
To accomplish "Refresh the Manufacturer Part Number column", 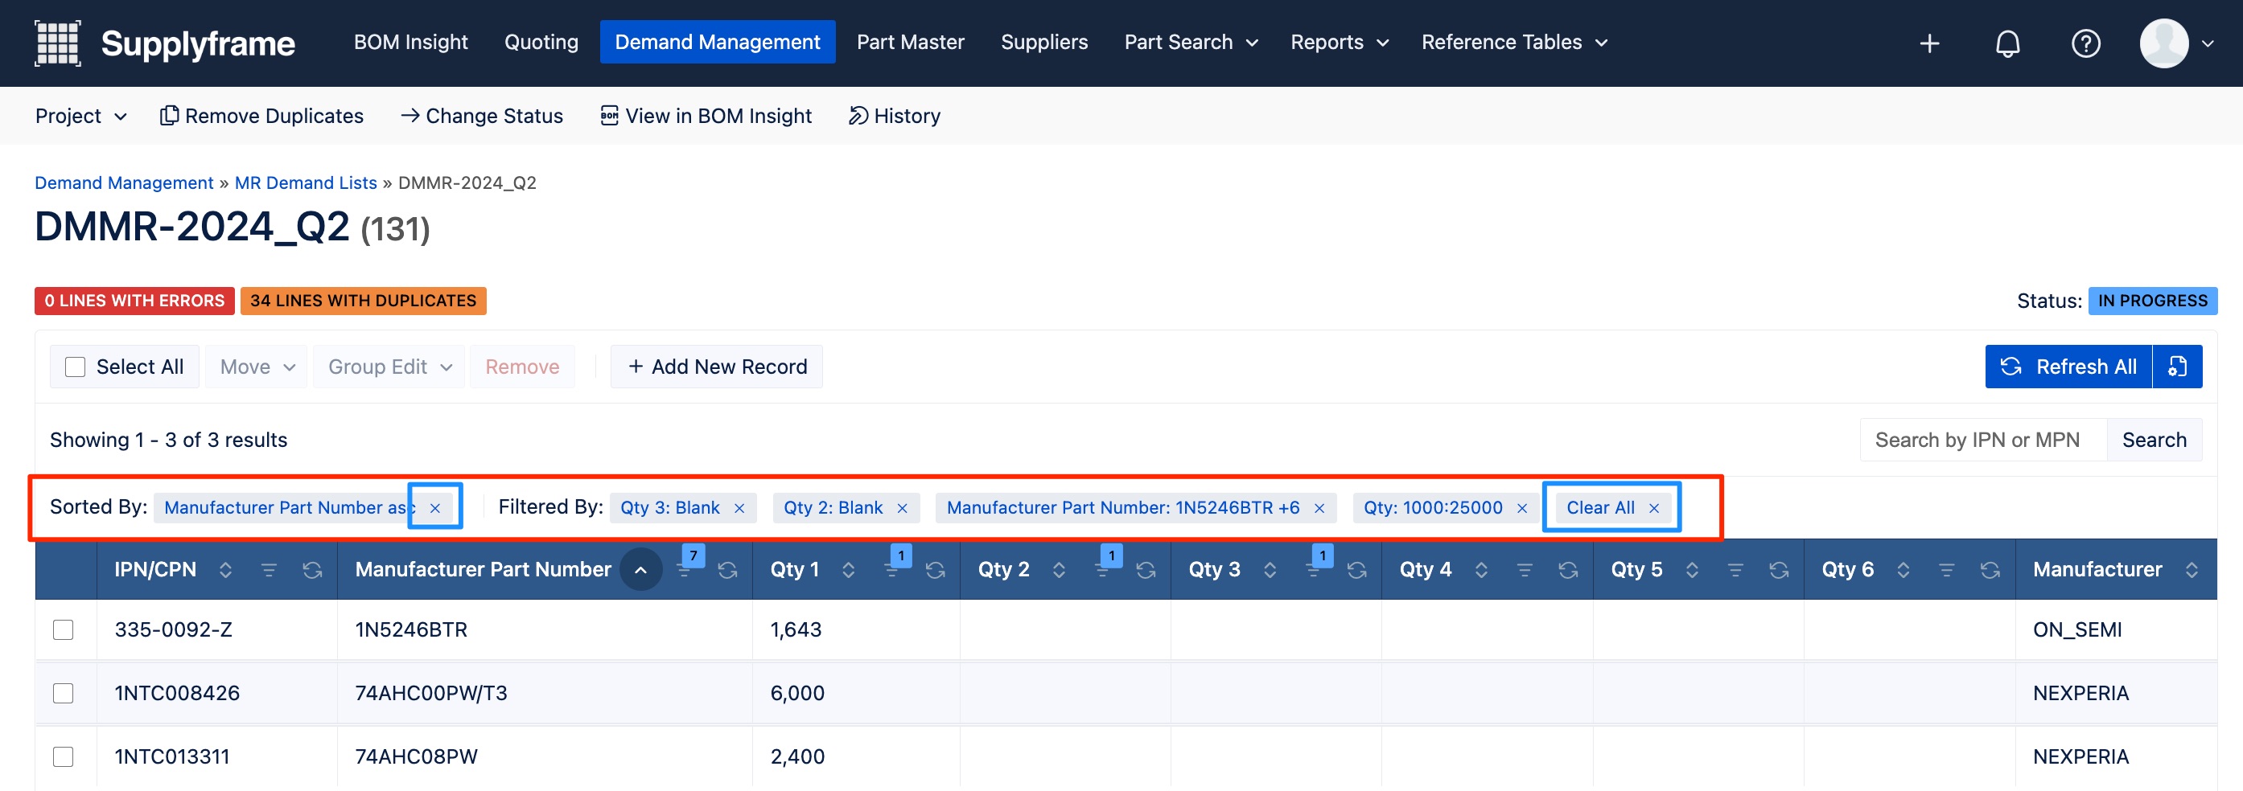I will click(728, 570).
